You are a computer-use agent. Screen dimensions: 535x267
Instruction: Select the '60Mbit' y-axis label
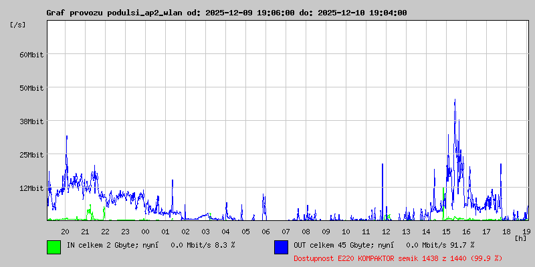[x=31, y=55]
